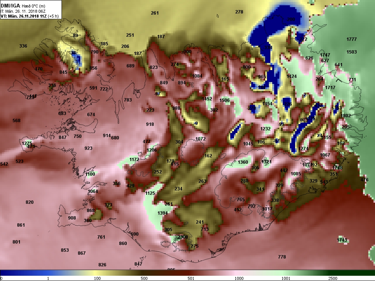Select the map value '1747'
The width and height of the screenshot is (375, 281).
(x=325, y=55)
